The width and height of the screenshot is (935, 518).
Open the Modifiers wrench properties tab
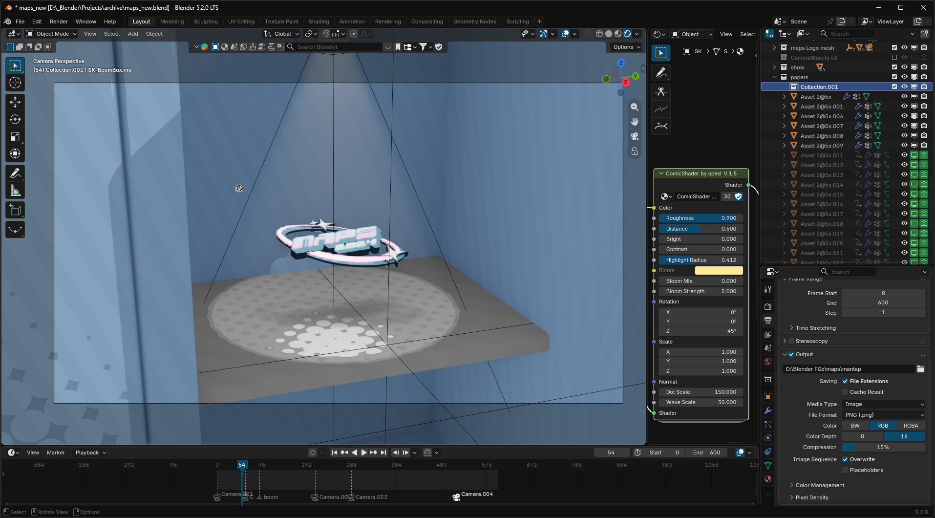(x=768, y=410)
